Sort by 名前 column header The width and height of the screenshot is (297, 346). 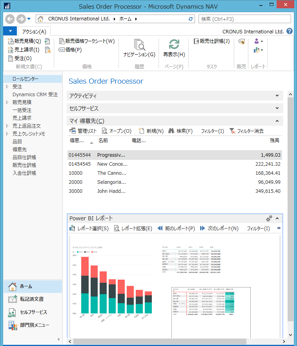click(103, 141)
